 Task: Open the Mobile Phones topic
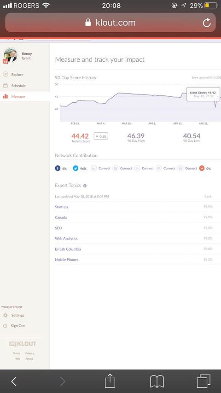(x=67, y=260)
